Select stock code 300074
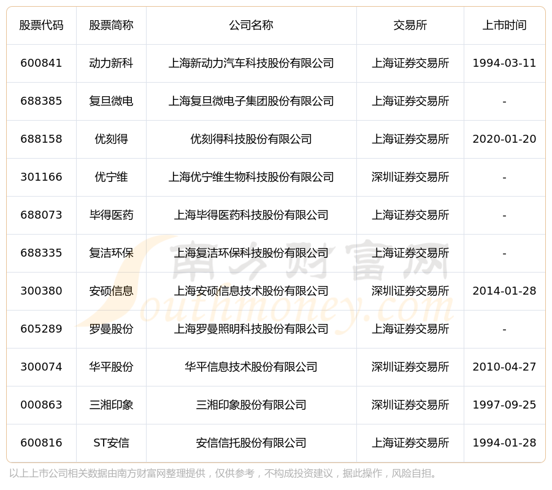Image resolution: width=552 pixels, height=490 pixels. point(41,367)
